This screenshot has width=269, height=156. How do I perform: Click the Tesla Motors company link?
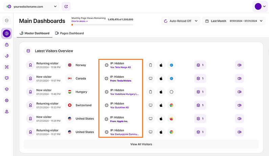coord(120,81)
